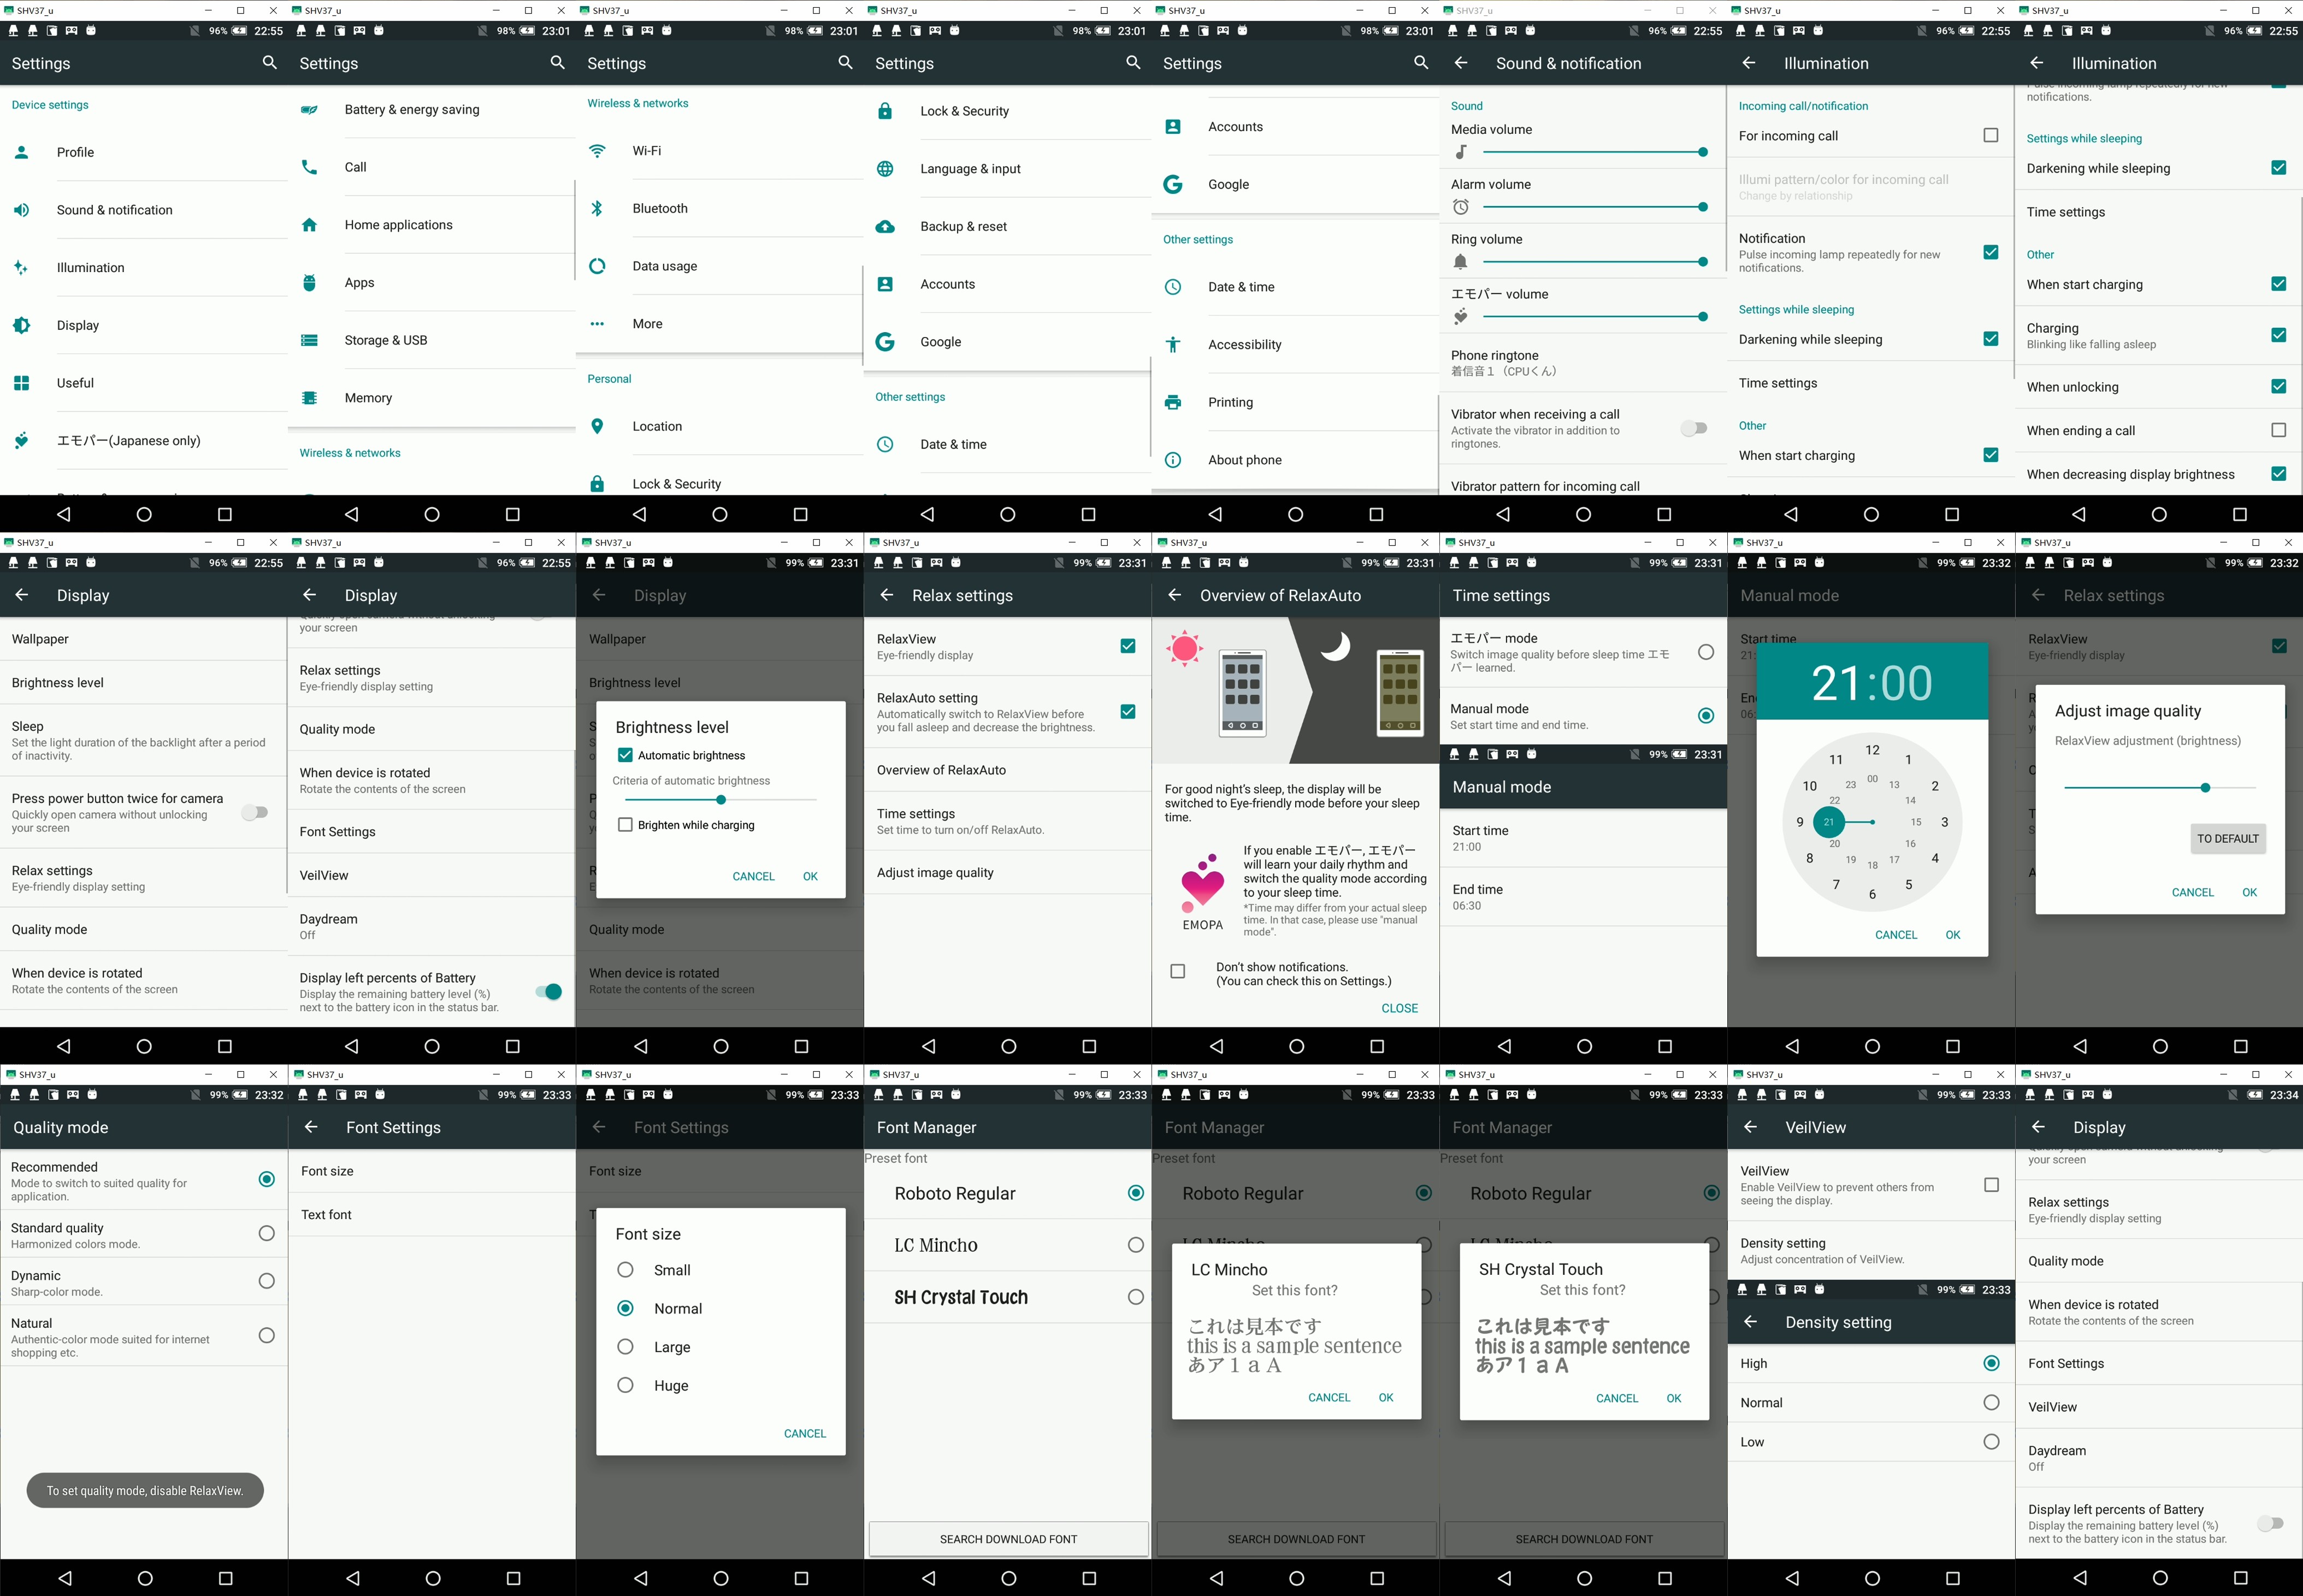Viewport: 2303px width, 1596px height.
Task: Click the More three-dots icon
Action: tap(597, 324)
